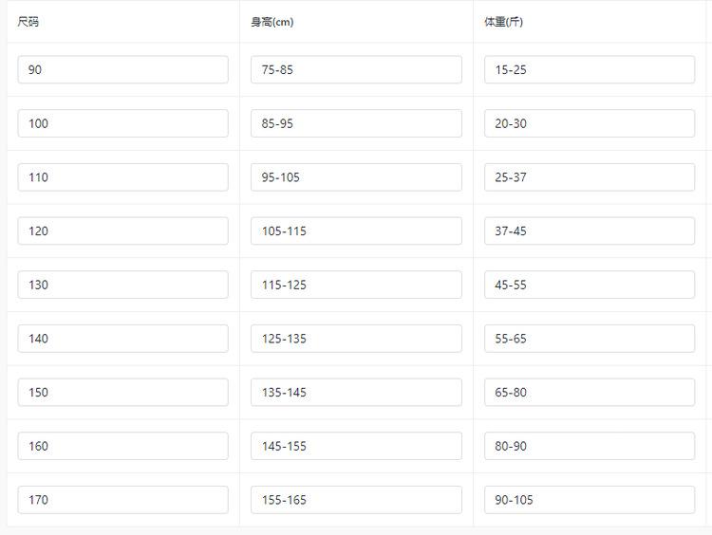Focus the size field containing 150
The width and height of the screenshot is (712, 535).
pos(122,392)
